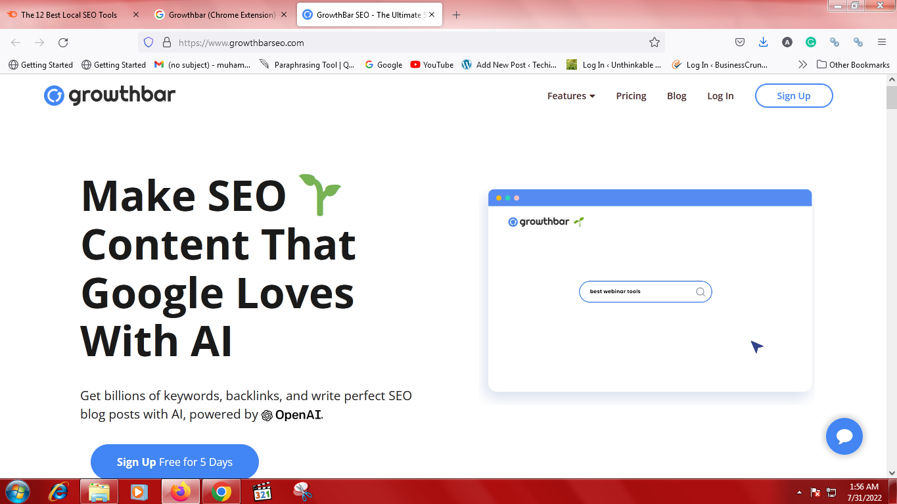Click the Windows Start orb
This screenshot has width=897, height=504.
click(16, 492)
